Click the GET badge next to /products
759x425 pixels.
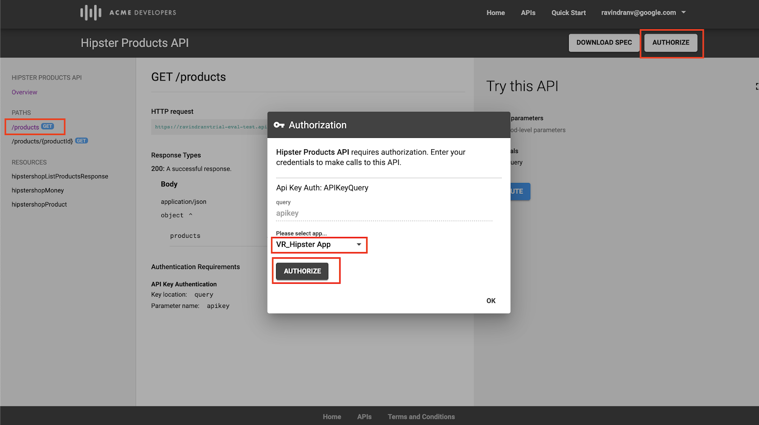tap(47, 127)
